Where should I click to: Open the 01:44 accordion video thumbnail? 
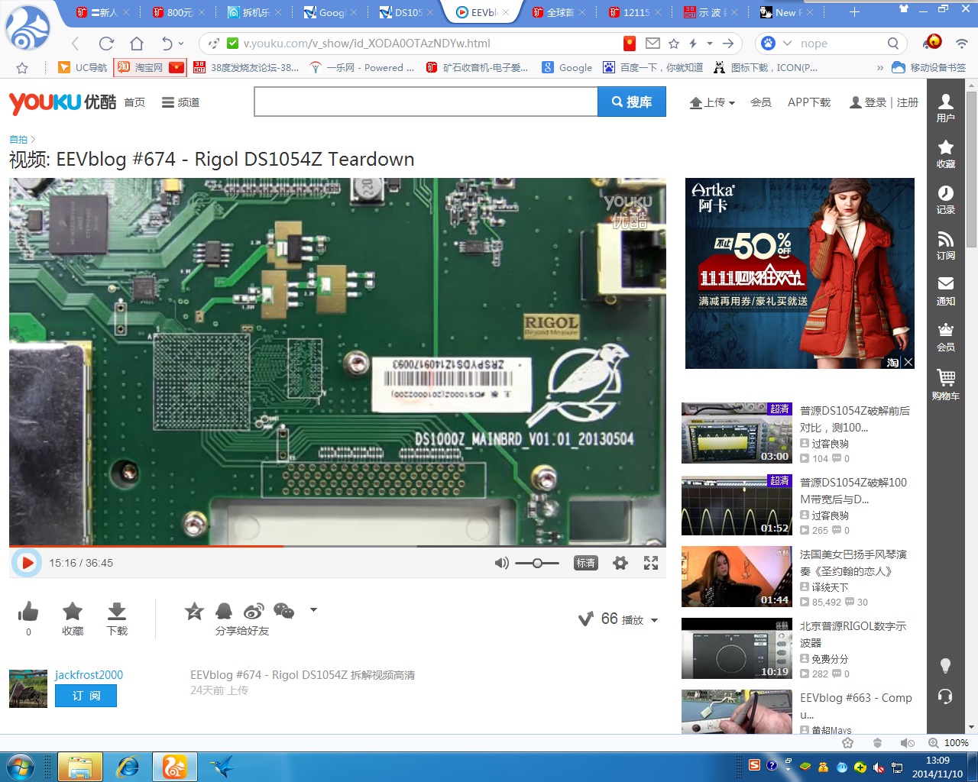click(737, 577)
